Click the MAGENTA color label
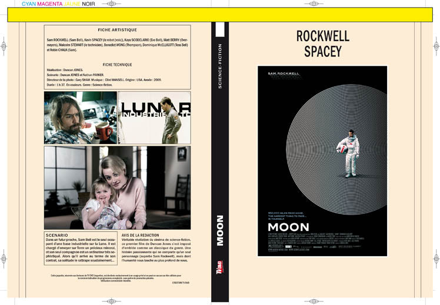440x305 pixels. tap(50, 4)
